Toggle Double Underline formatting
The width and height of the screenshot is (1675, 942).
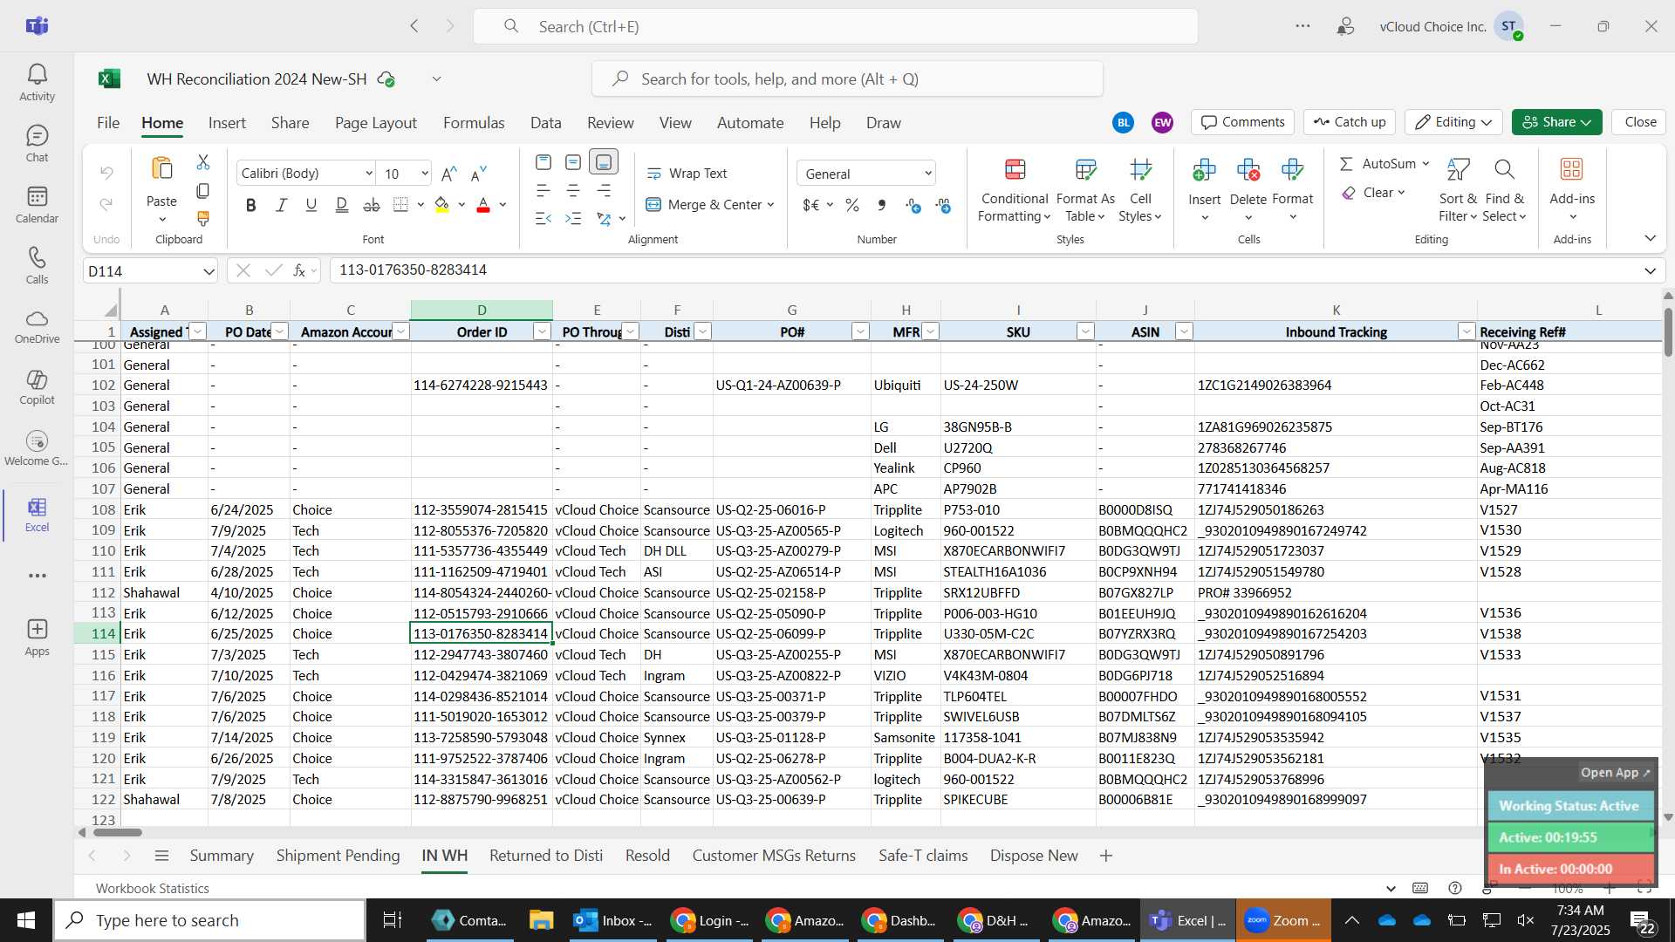pyautogui.click(x=342, y=205)
